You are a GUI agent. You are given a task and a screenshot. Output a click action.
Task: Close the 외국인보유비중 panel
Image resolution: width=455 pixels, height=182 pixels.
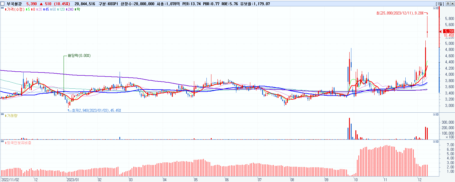[437, 142]
